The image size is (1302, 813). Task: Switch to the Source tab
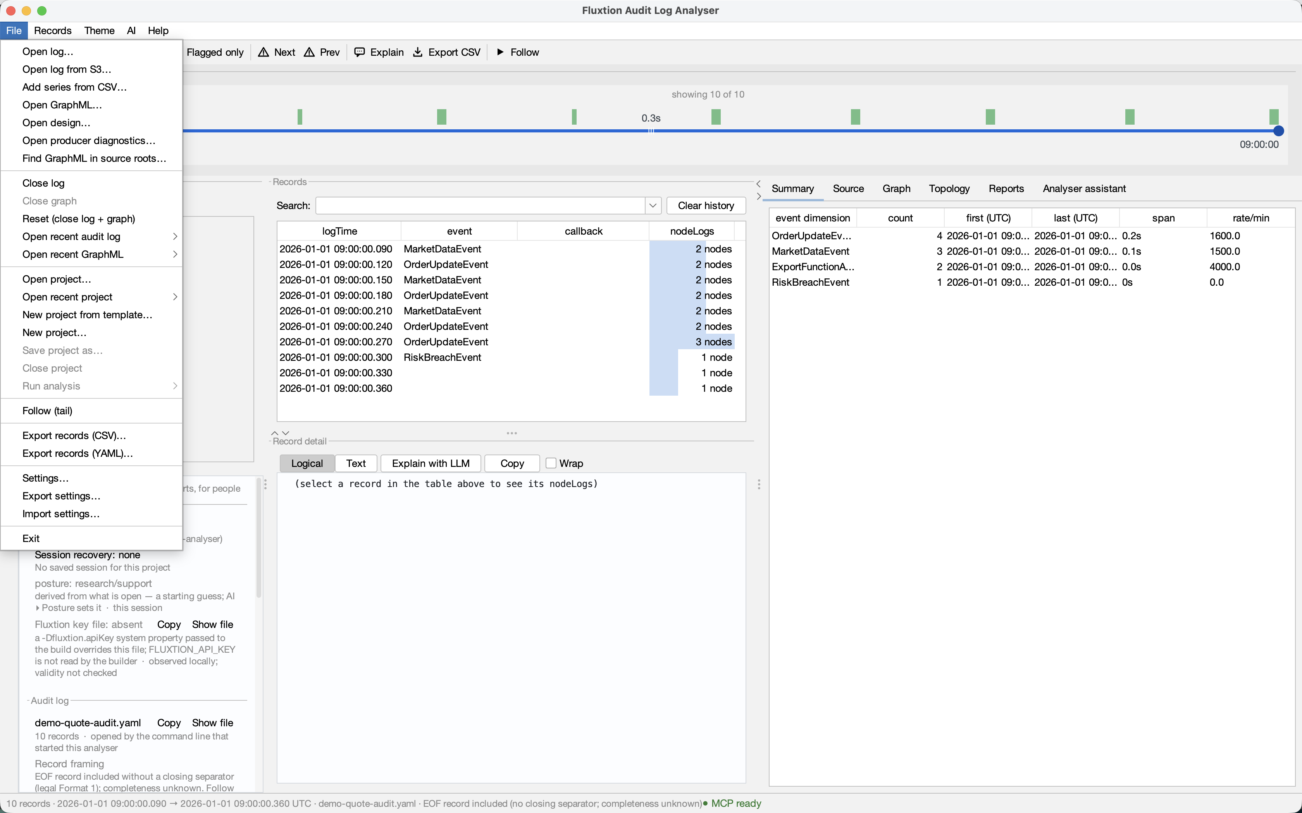848,189
